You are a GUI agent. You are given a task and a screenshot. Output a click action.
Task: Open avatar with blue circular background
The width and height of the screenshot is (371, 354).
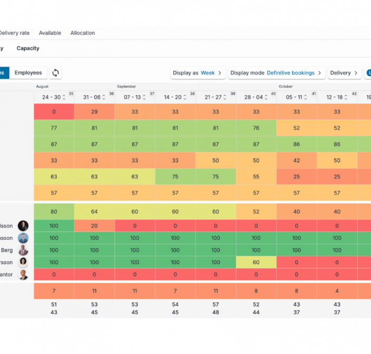(x=23, y=238)
